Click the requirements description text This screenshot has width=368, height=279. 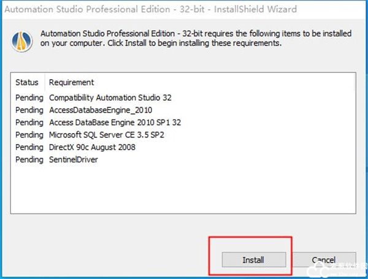coord(196,38)
